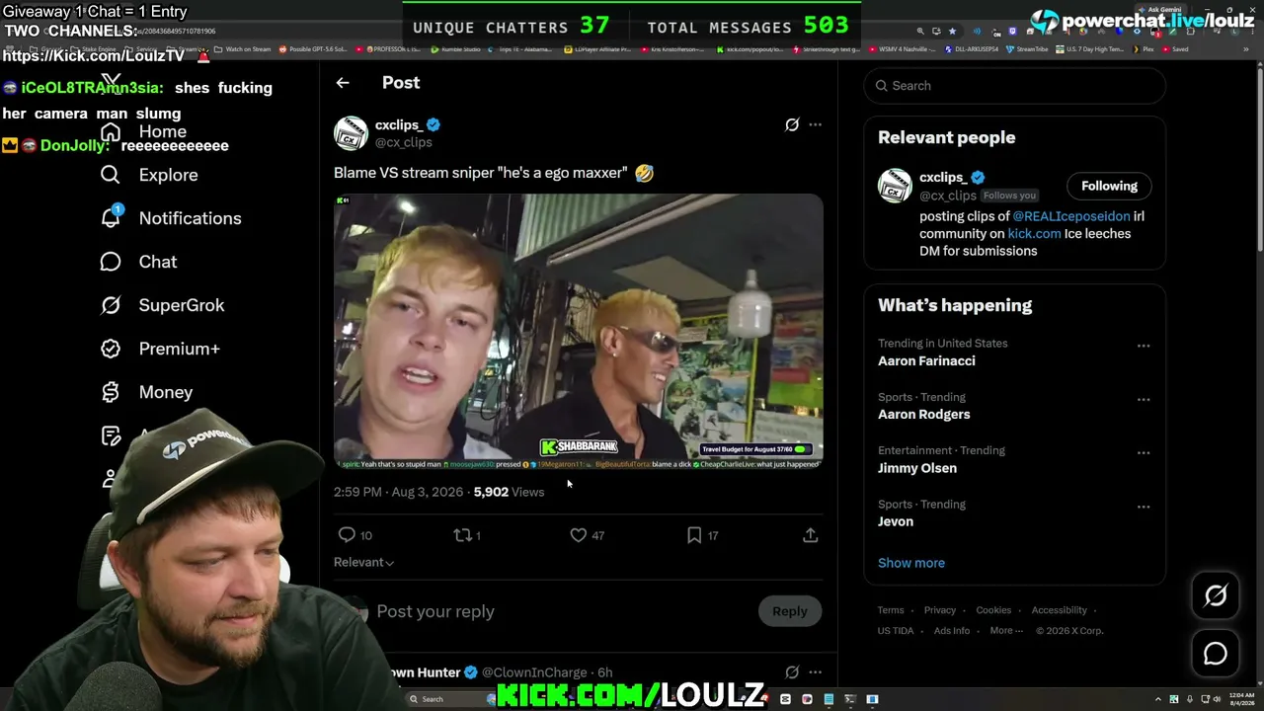Open the Accessibility footer link

[1059, 610]
